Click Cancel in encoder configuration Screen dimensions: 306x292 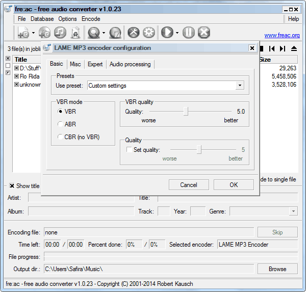tap(189, 184)
